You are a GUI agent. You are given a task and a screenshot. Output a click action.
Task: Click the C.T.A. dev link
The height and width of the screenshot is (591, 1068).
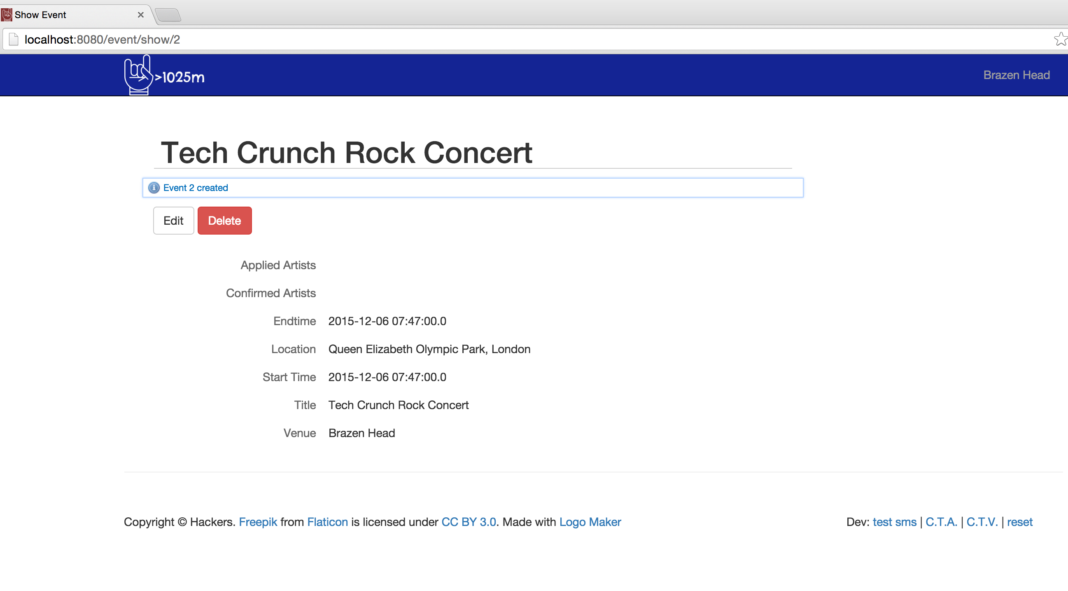(941, 522)
